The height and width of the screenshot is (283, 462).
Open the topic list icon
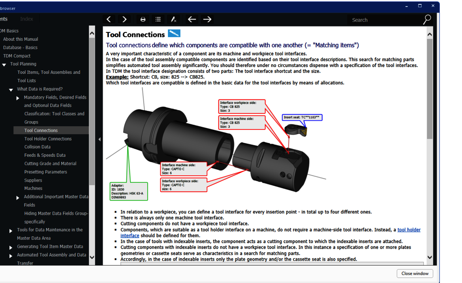158,19
